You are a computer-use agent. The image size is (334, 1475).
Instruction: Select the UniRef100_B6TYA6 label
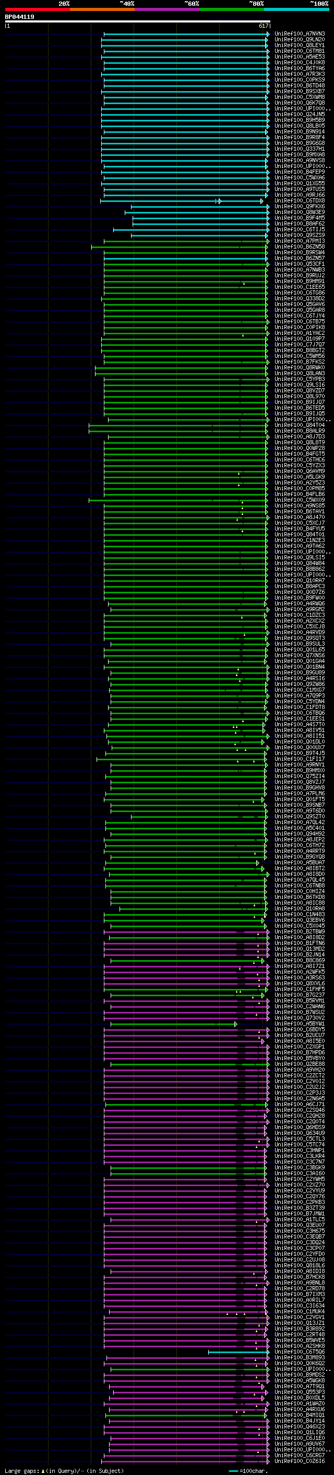(299, 68)
